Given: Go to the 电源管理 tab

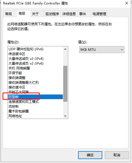Looking at the screenshot, I should [x=99, y=14].
